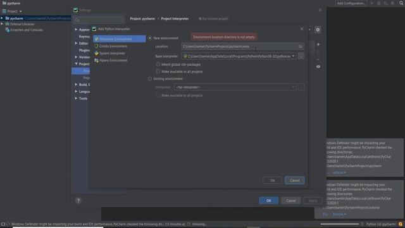Browse for location using folder icon
405x228 pixels.
(301, 46)
